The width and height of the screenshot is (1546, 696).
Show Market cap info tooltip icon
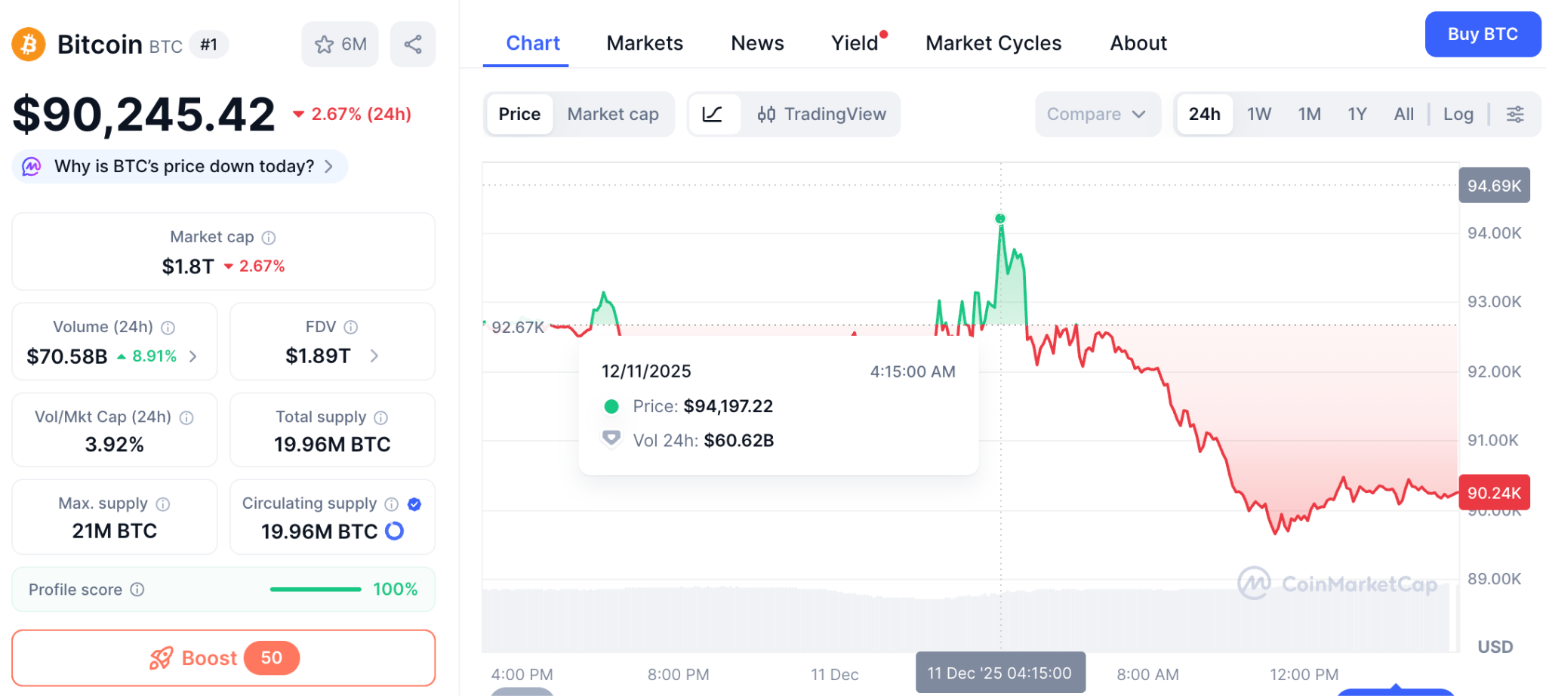[269, 238]
